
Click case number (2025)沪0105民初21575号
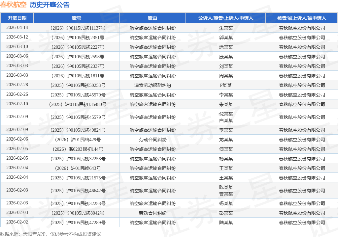pyautogui.click(x=78, y=178)
